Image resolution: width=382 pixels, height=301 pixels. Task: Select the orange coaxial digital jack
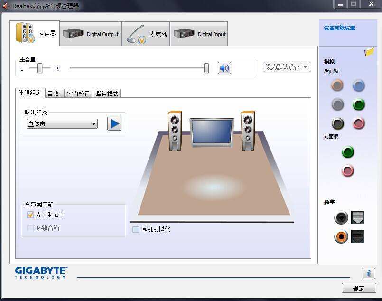tap(341, 236)
